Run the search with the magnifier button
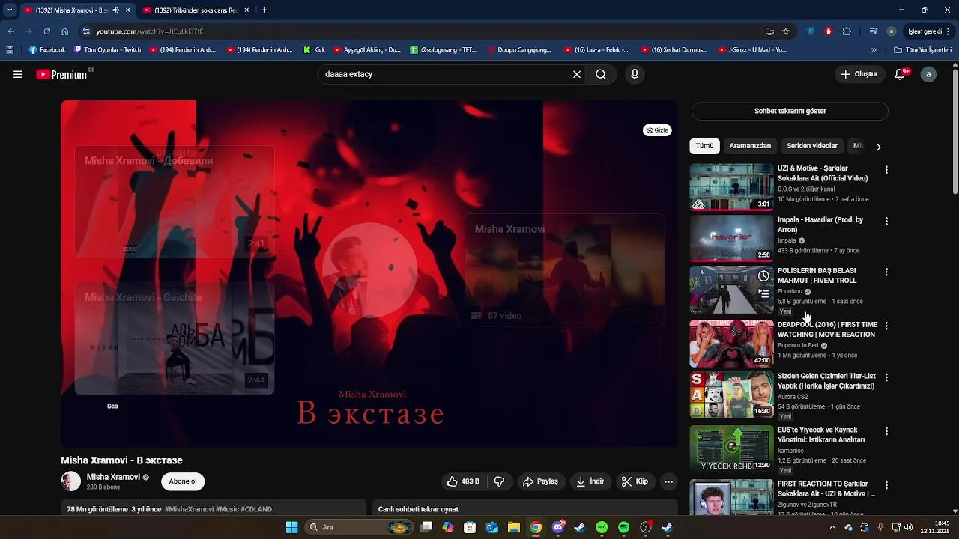This screenshot has width=959, height=539. coord(601,74)
